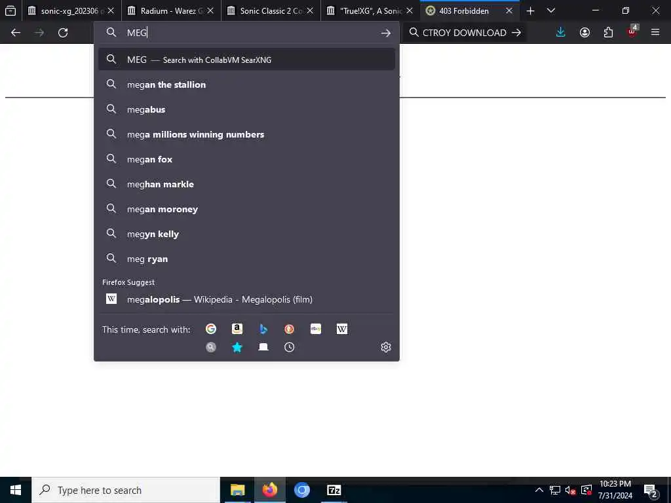Viewport: 671px width, 503px height.
Task: Open megalopolis Wikipedia suggestion
Action: click(246, 299)
